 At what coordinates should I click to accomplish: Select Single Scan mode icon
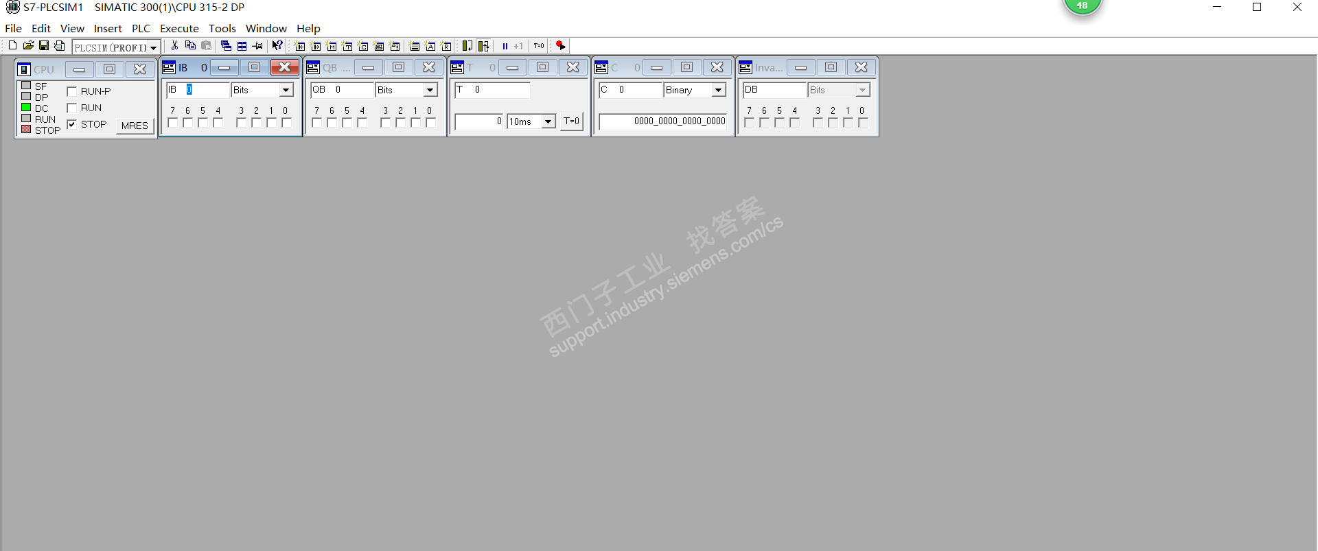point(467,46)
